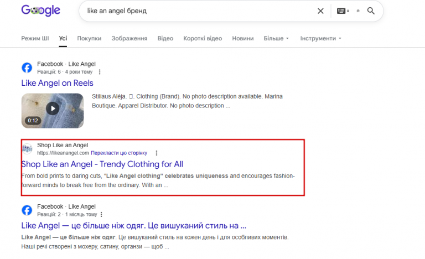Open options menu for '1 місяць тому' result
This screenshot has width=425, height=259.
pos(101,214)
